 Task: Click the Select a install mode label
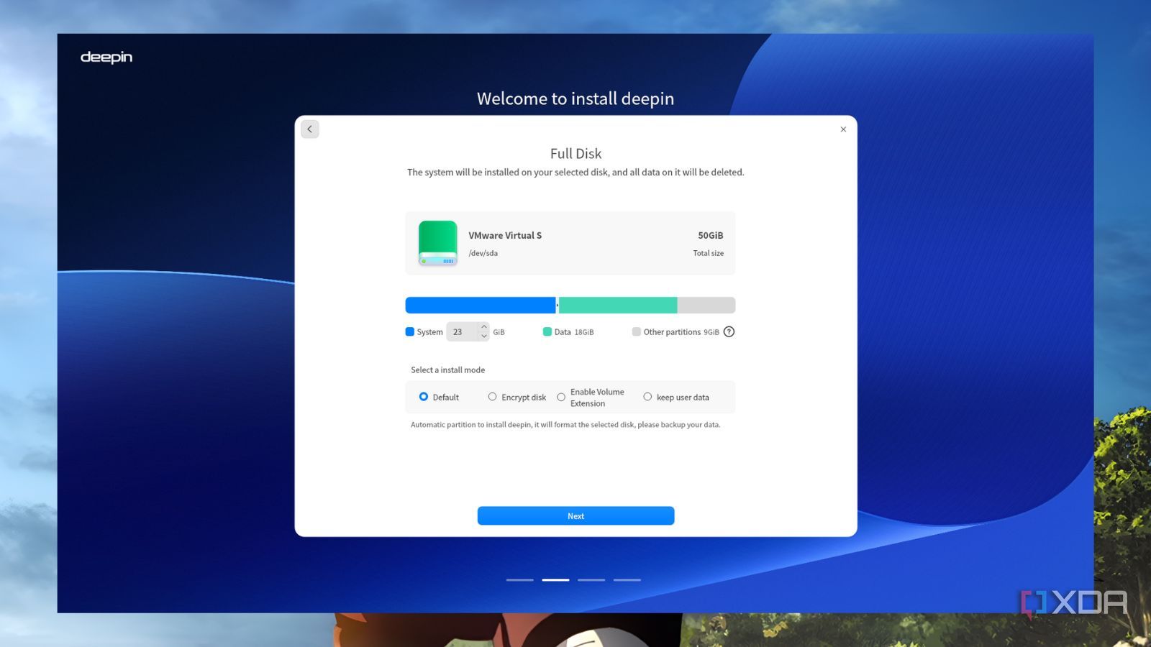(x=448, y=370)
